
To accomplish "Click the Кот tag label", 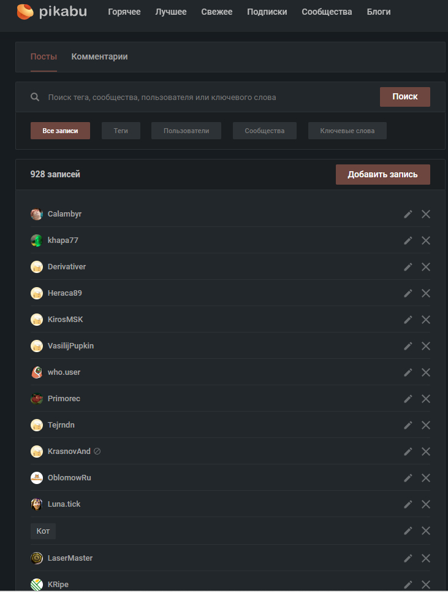I will pyautogui.click(x=43, y=531).
